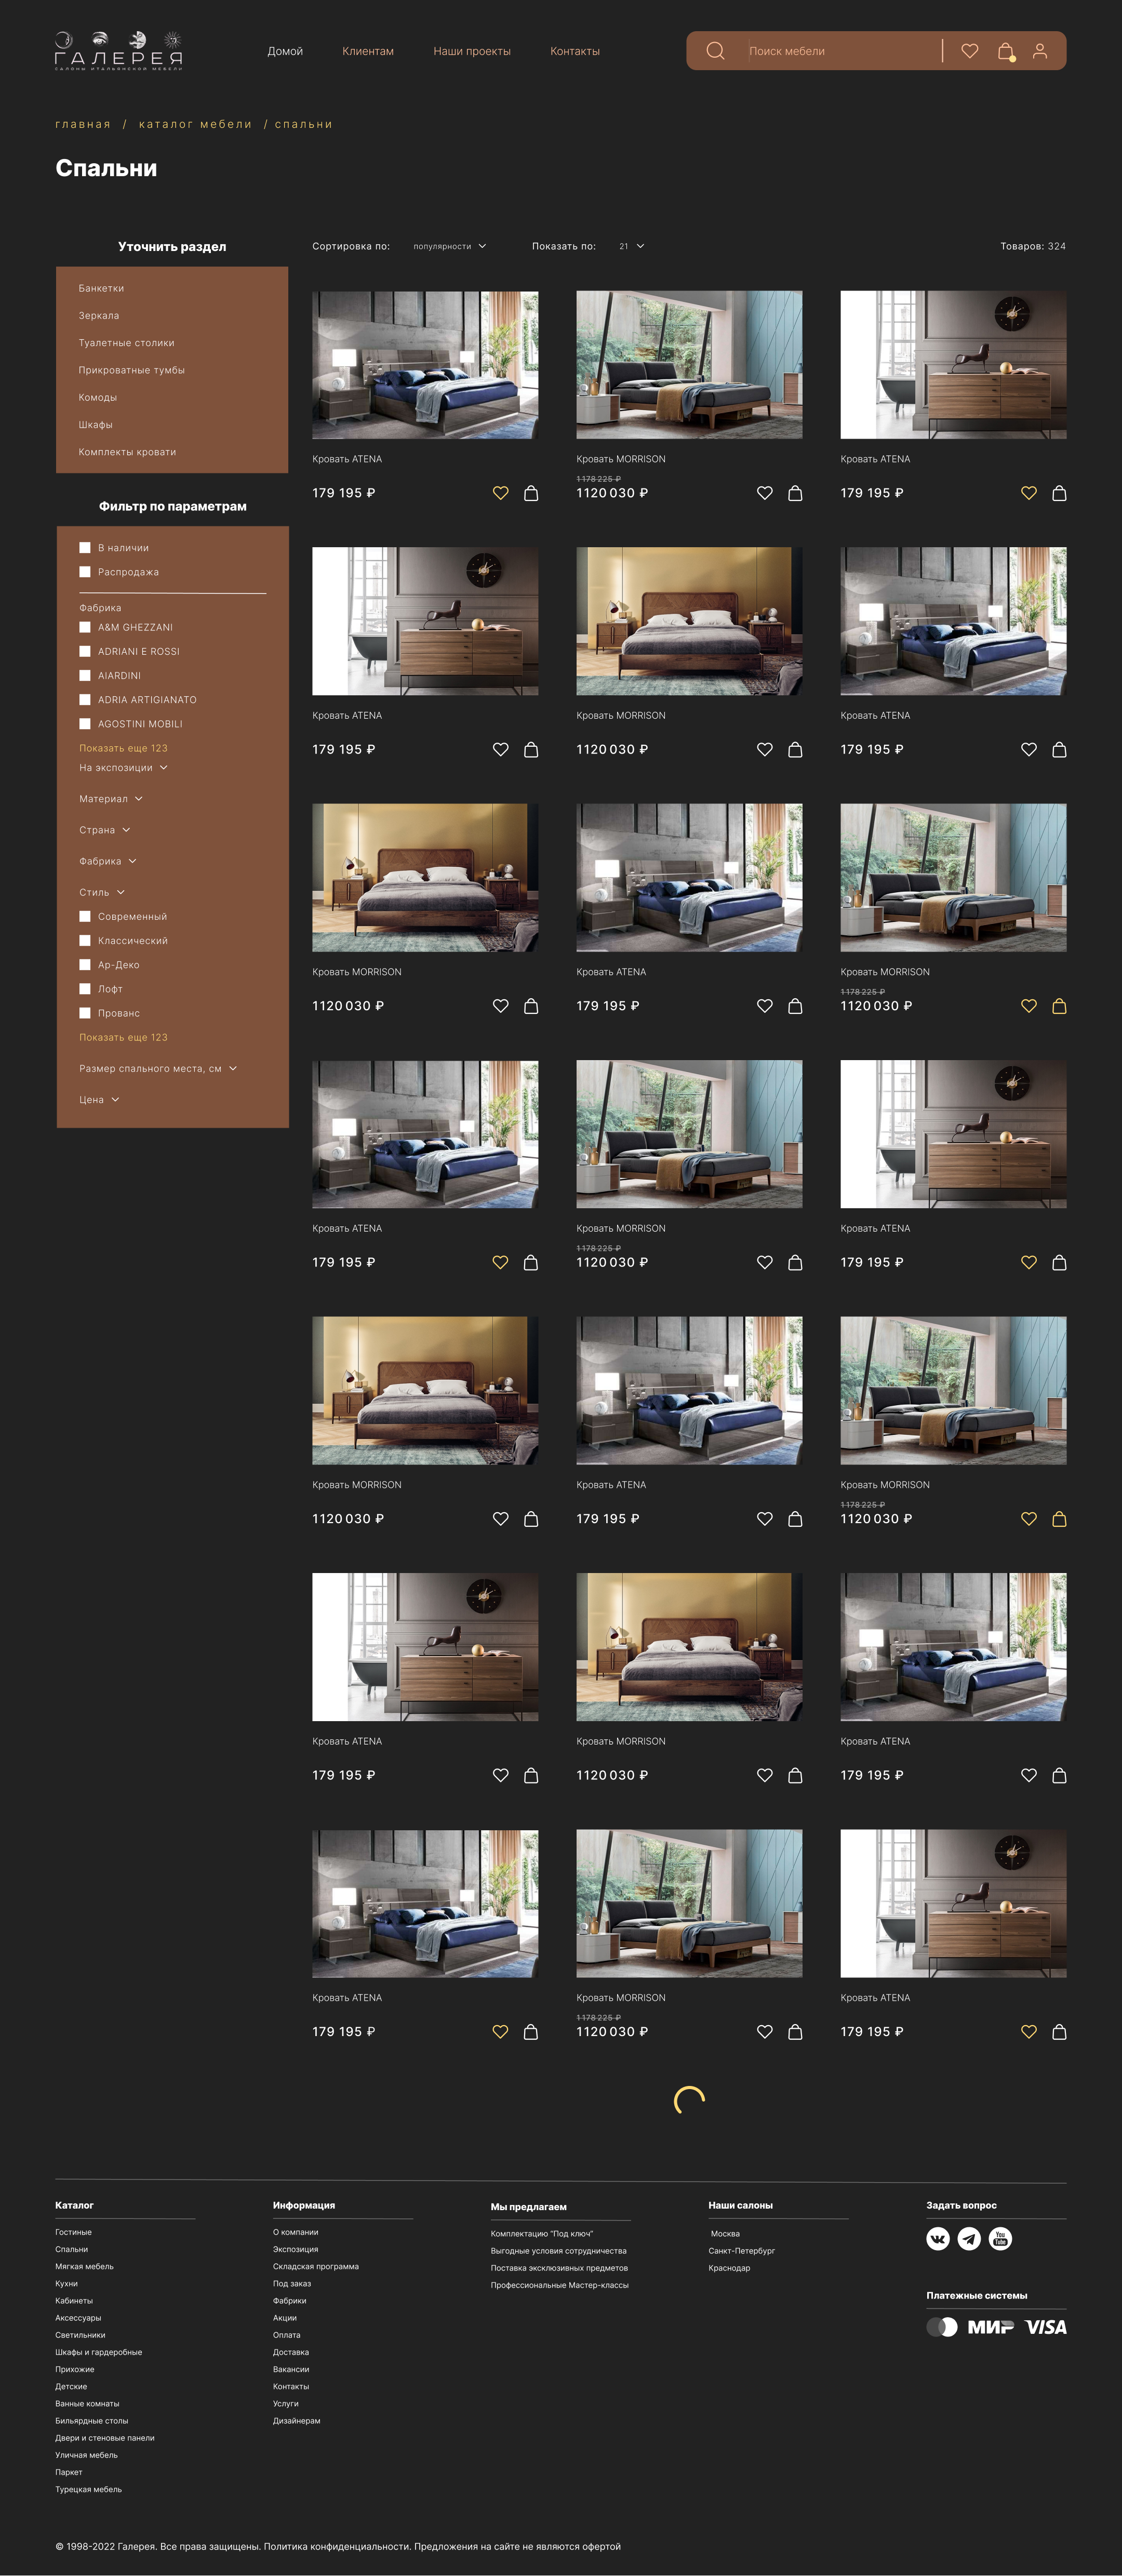
Task: Tick the Лофт style checkbox
Action: point(85,989)
